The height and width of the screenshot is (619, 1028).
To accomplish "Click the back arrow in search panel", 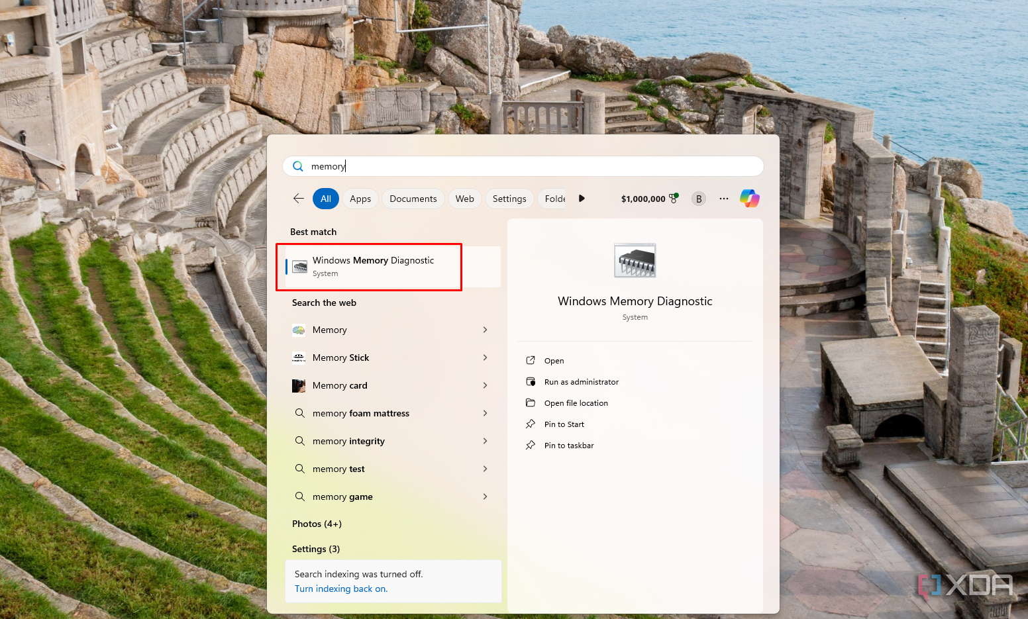I will pyautogui.click(x=299, y=199).
